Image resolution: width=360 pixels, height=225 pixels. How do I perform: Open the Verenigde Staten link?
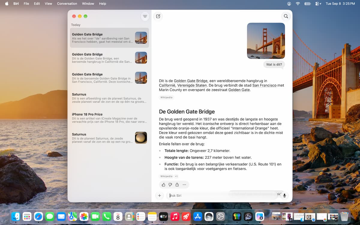[192, 85]
